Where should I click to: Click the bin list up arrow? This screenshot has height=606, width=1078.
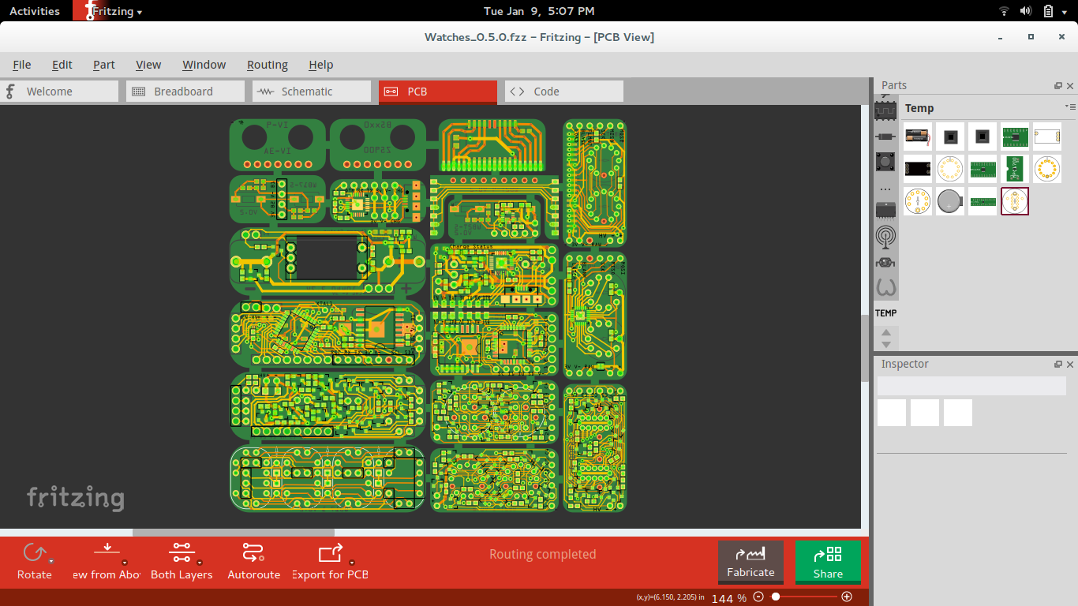click(885, 334)
